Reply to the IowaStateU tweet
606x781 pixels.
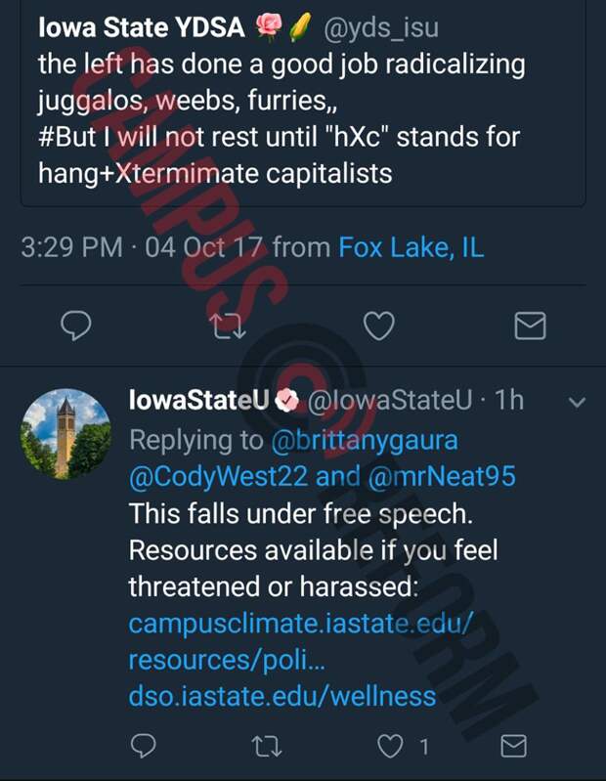144,746
